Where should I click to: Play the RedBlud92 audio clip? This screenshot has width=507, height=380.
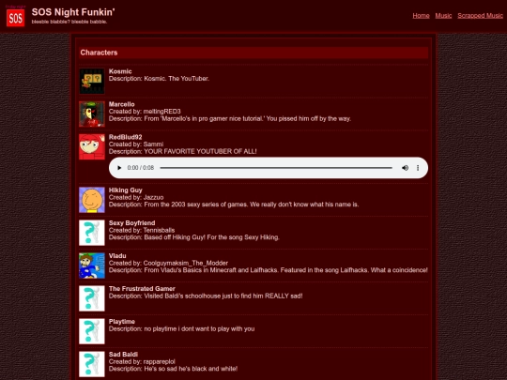tap(119, 168)
